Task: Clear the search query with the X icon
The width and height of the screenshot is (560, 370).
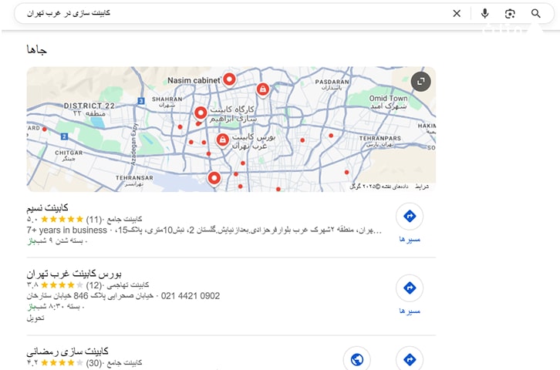Action: click(x=457, y=14)
